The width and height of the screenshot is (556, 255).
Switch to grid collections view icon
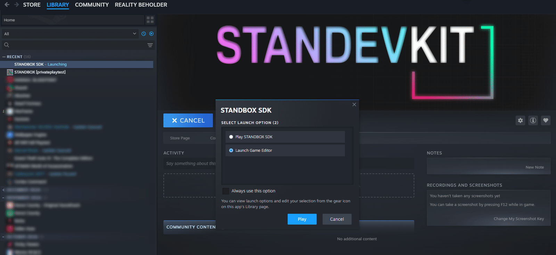click(x=150, y=20)
